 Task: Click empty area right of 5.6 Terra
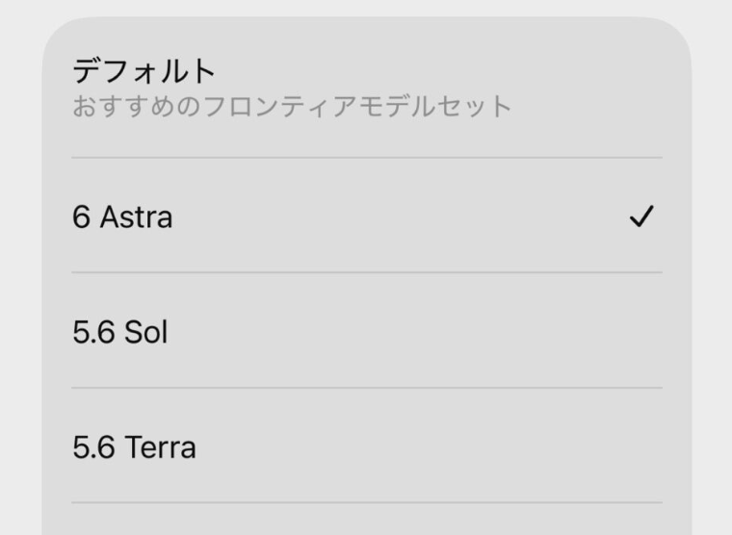point(430,446)
